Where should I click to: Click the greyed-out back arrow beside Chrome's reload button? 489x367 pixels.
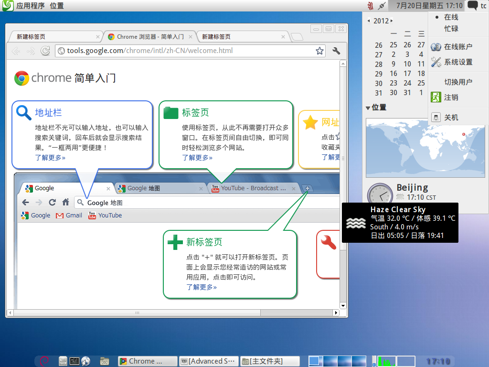click(x=16, y=51)
